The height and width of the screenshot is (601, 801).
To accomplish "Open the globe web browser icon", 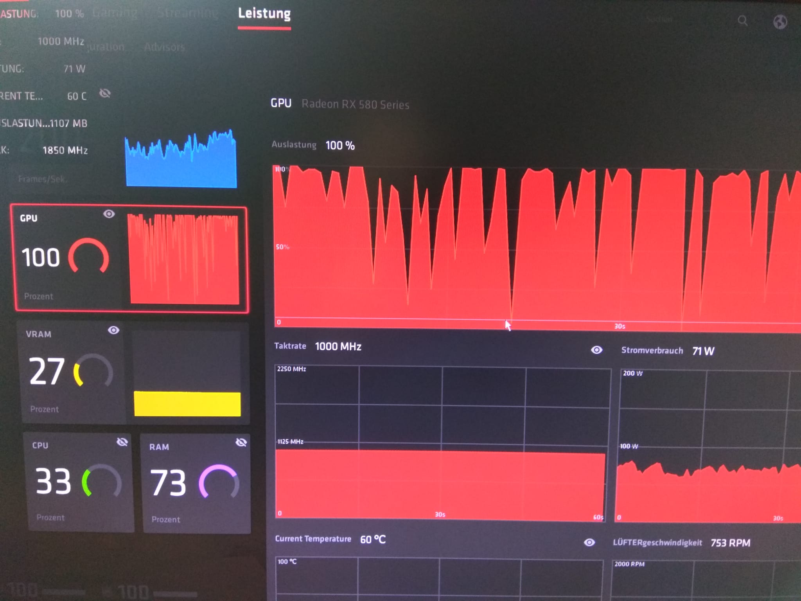I will tap(780, 22).
